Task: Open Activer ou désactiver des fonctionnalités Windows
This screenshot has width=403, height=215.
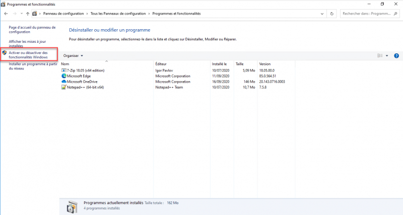Action: (28, 55)
